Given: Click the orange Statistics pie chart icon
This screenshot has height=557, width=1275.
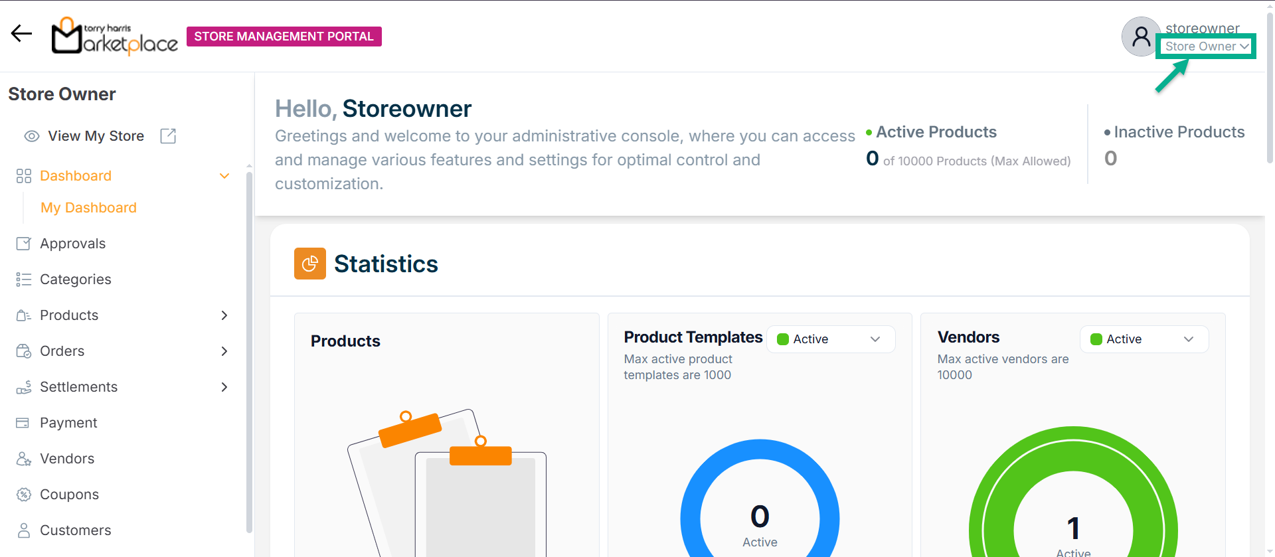Looking at the screenshot, I should point(309,264).
